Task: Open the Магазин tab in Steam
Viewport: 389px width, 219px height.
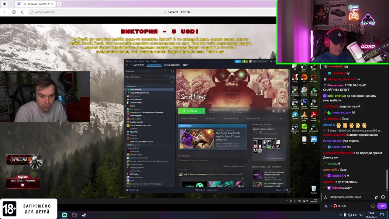Action: 139,65
